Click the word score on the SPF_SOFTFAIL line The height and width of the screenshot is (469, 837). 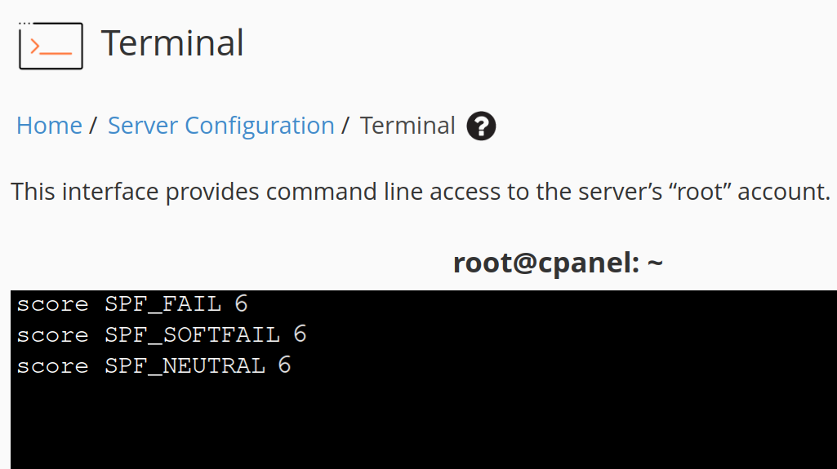(52, 335)
